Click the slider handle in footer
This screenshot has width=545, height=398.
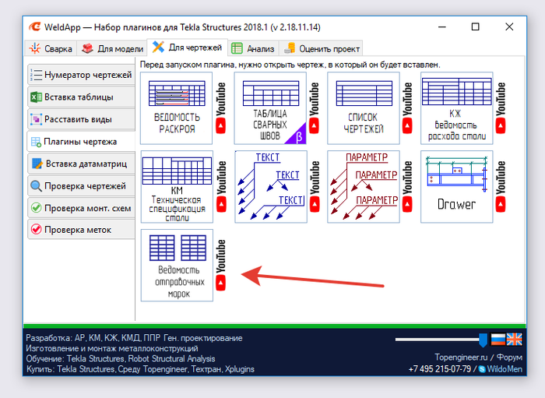[x=483, y=340]
